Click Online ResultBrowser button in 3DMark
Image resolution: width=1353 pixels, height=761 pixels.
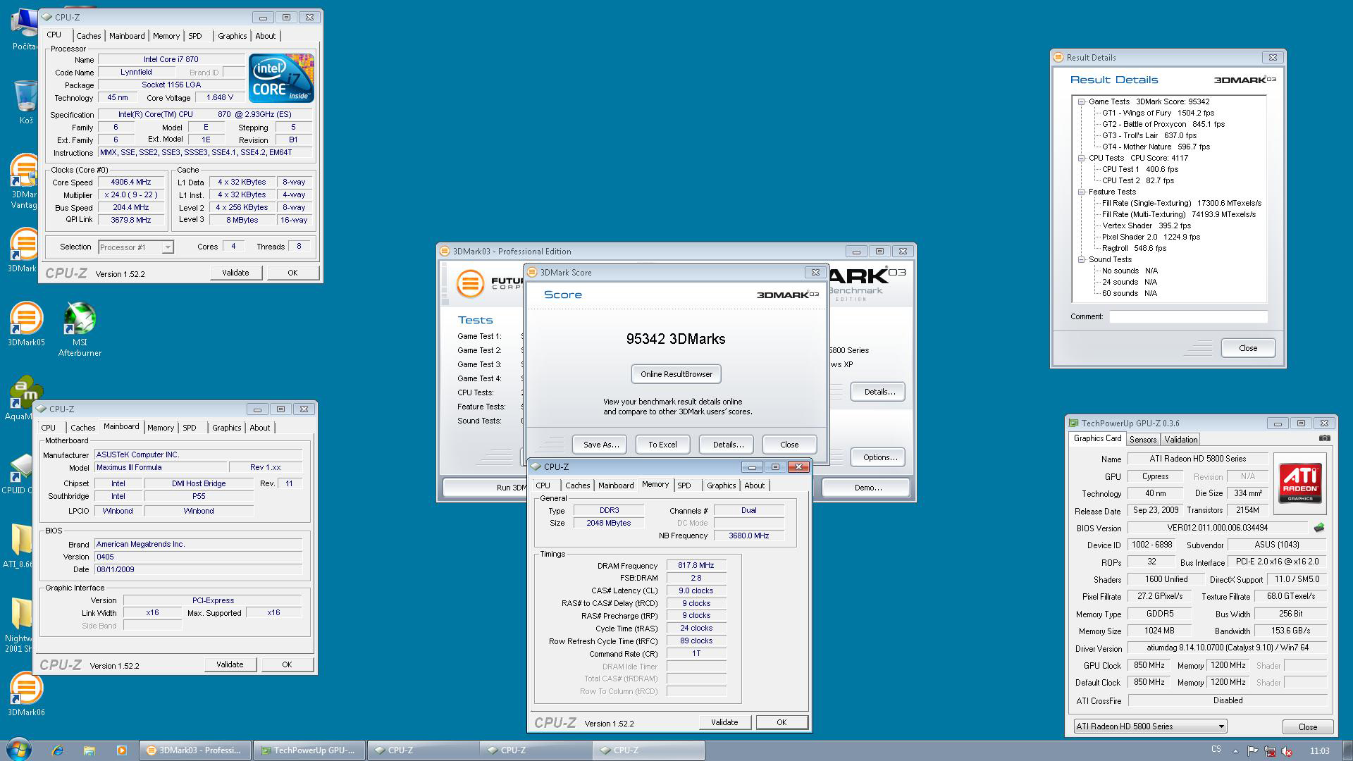click(676, 373)
